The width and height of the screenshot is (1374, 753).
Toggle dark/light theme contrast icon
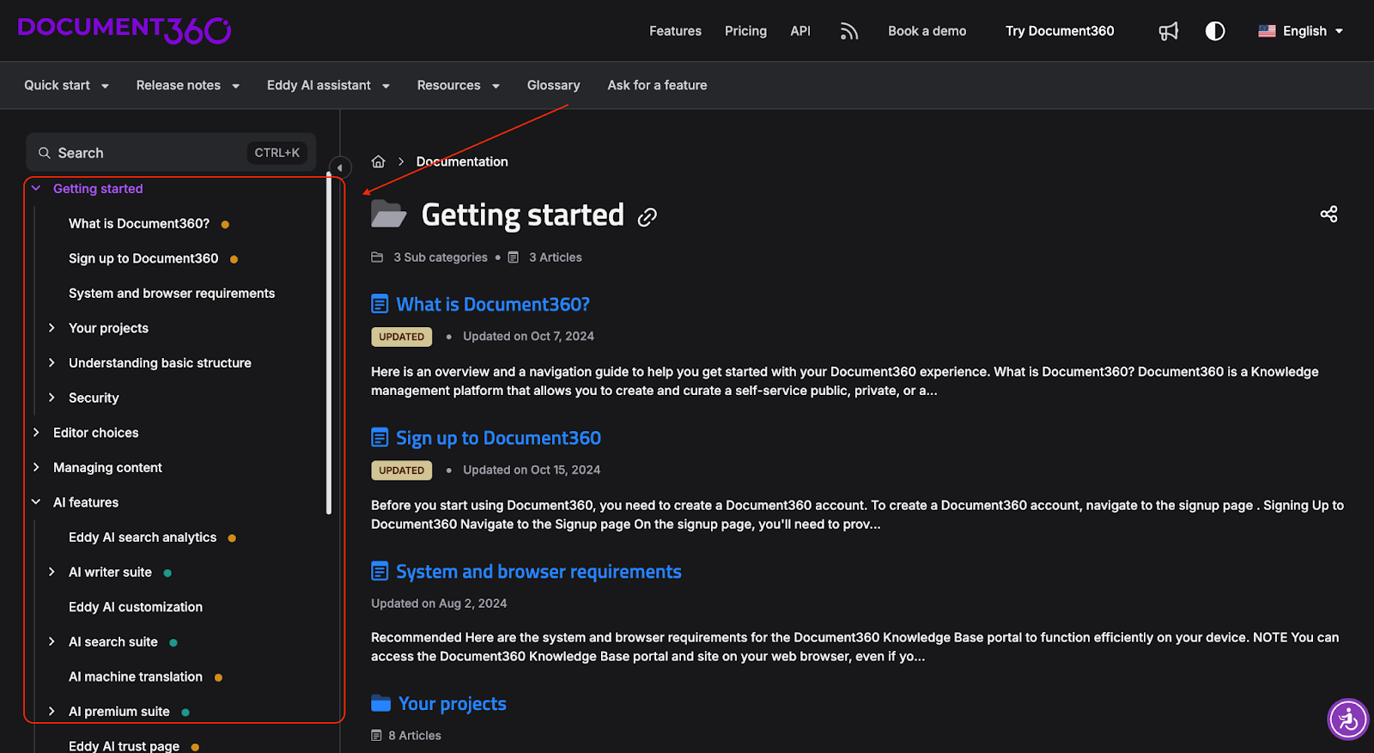(x=1215, y=32)
